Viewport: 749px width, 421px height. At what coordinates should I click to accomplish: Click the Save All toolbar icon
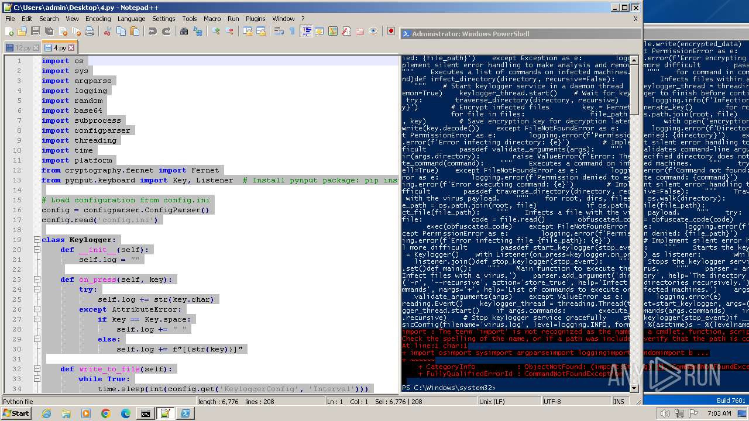(x=49, y=31)
